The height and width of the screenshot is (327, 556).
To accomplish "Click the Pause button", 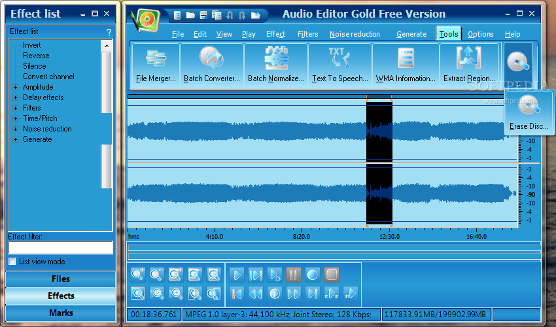I will point(294,275).
